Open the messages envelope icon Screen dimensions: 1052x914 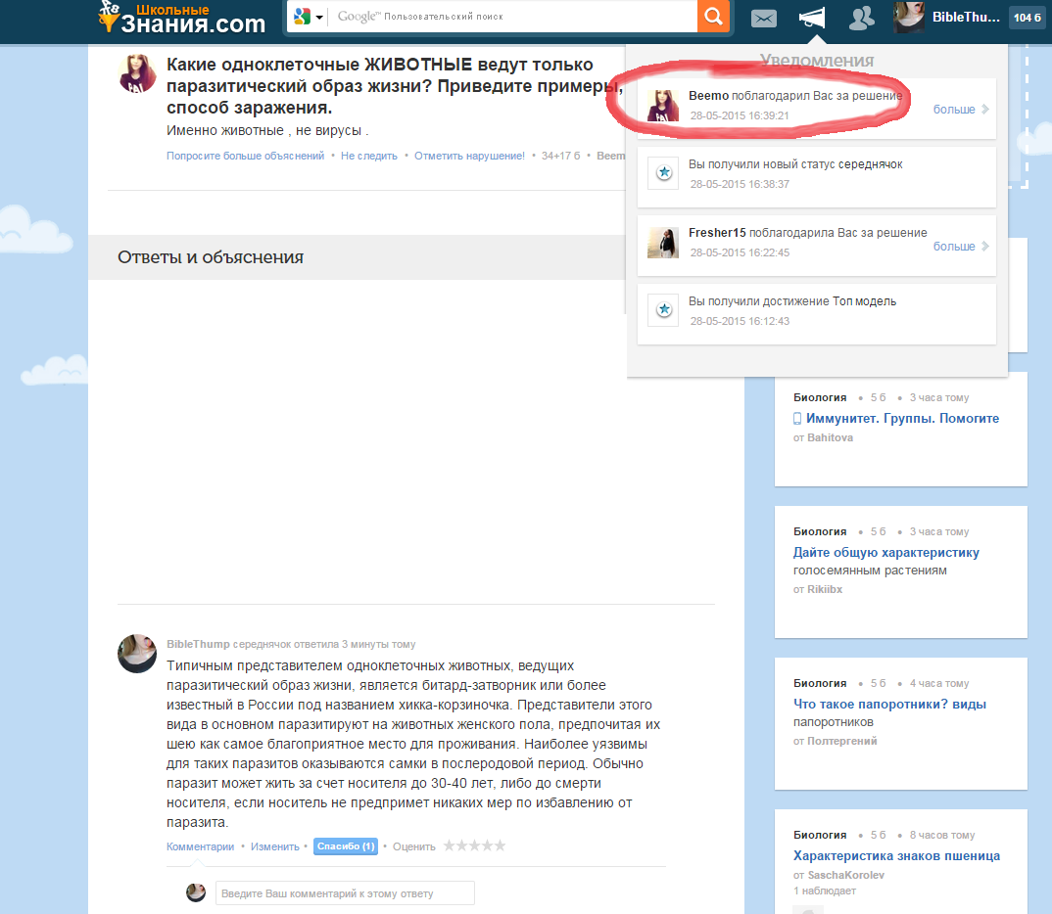click(x=763, y=18)
